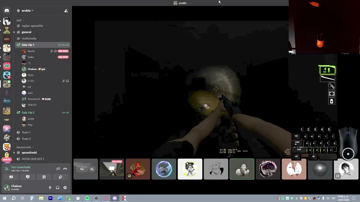Select the EN VIVO stream thumbnail tile
Image resolution: width=360 pixels, height=202 pixels.
pos(112,169)
